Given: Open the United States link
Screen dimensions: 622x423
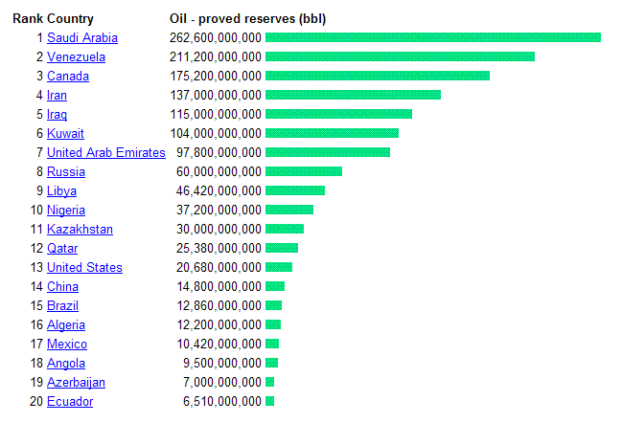Looking at the screenshot, I should (84, 268).
